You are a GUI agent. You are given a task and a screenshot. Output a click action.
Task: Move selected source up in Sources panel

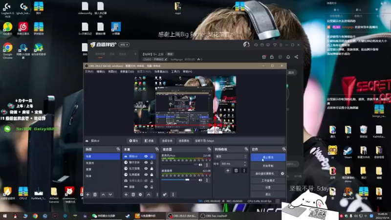149,195
